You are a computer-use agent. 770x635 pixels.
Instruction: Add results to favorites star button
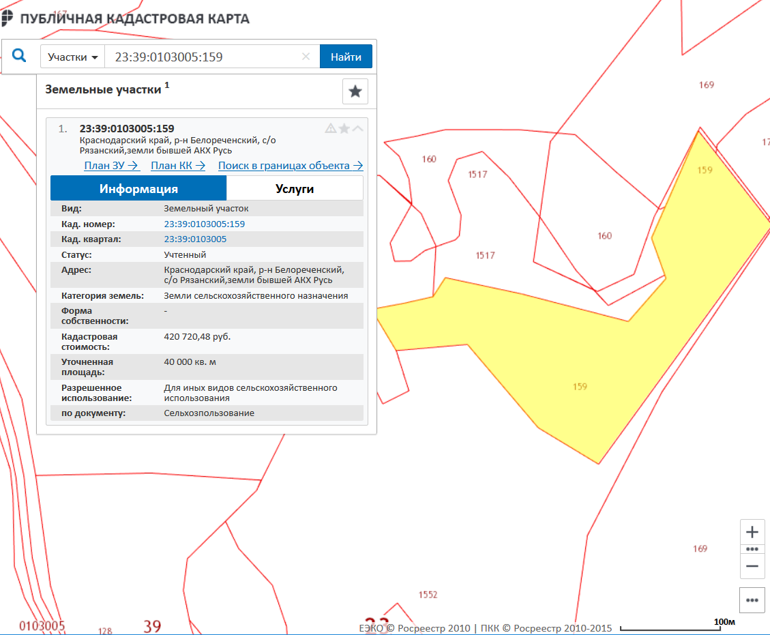tap(355, 91)
